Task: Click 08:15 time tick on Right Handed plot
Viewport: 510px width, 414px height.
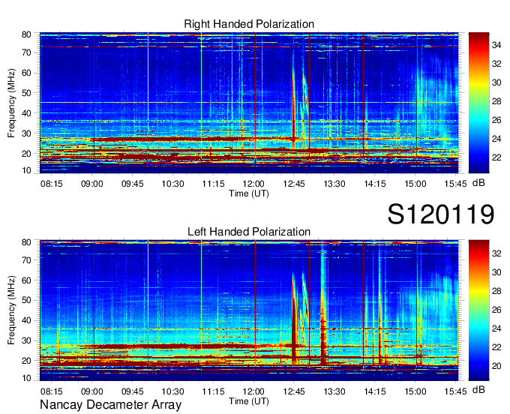Action: click(52, 184)
